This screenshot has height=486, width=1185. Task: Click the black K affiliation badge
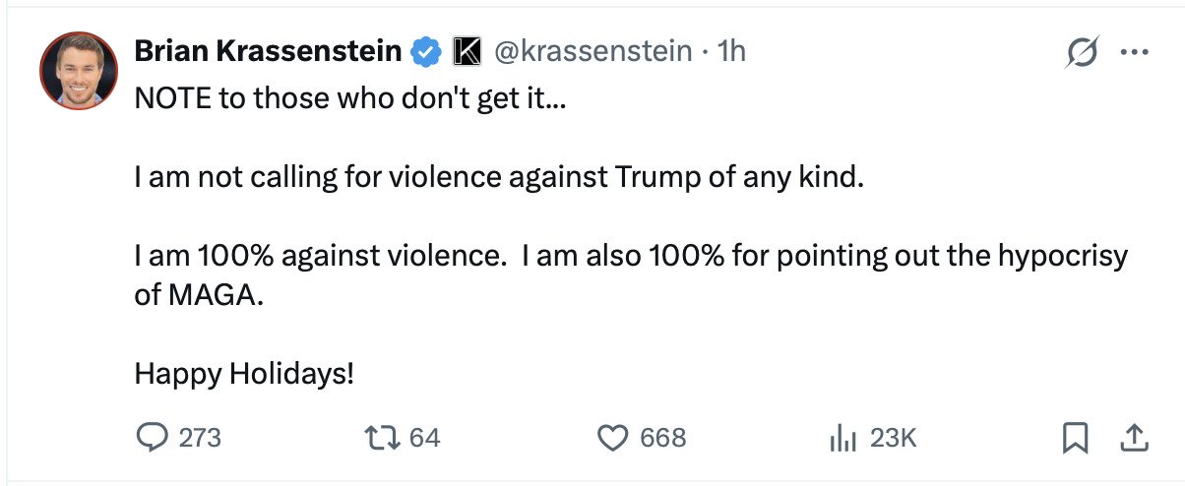pos(465,52)
